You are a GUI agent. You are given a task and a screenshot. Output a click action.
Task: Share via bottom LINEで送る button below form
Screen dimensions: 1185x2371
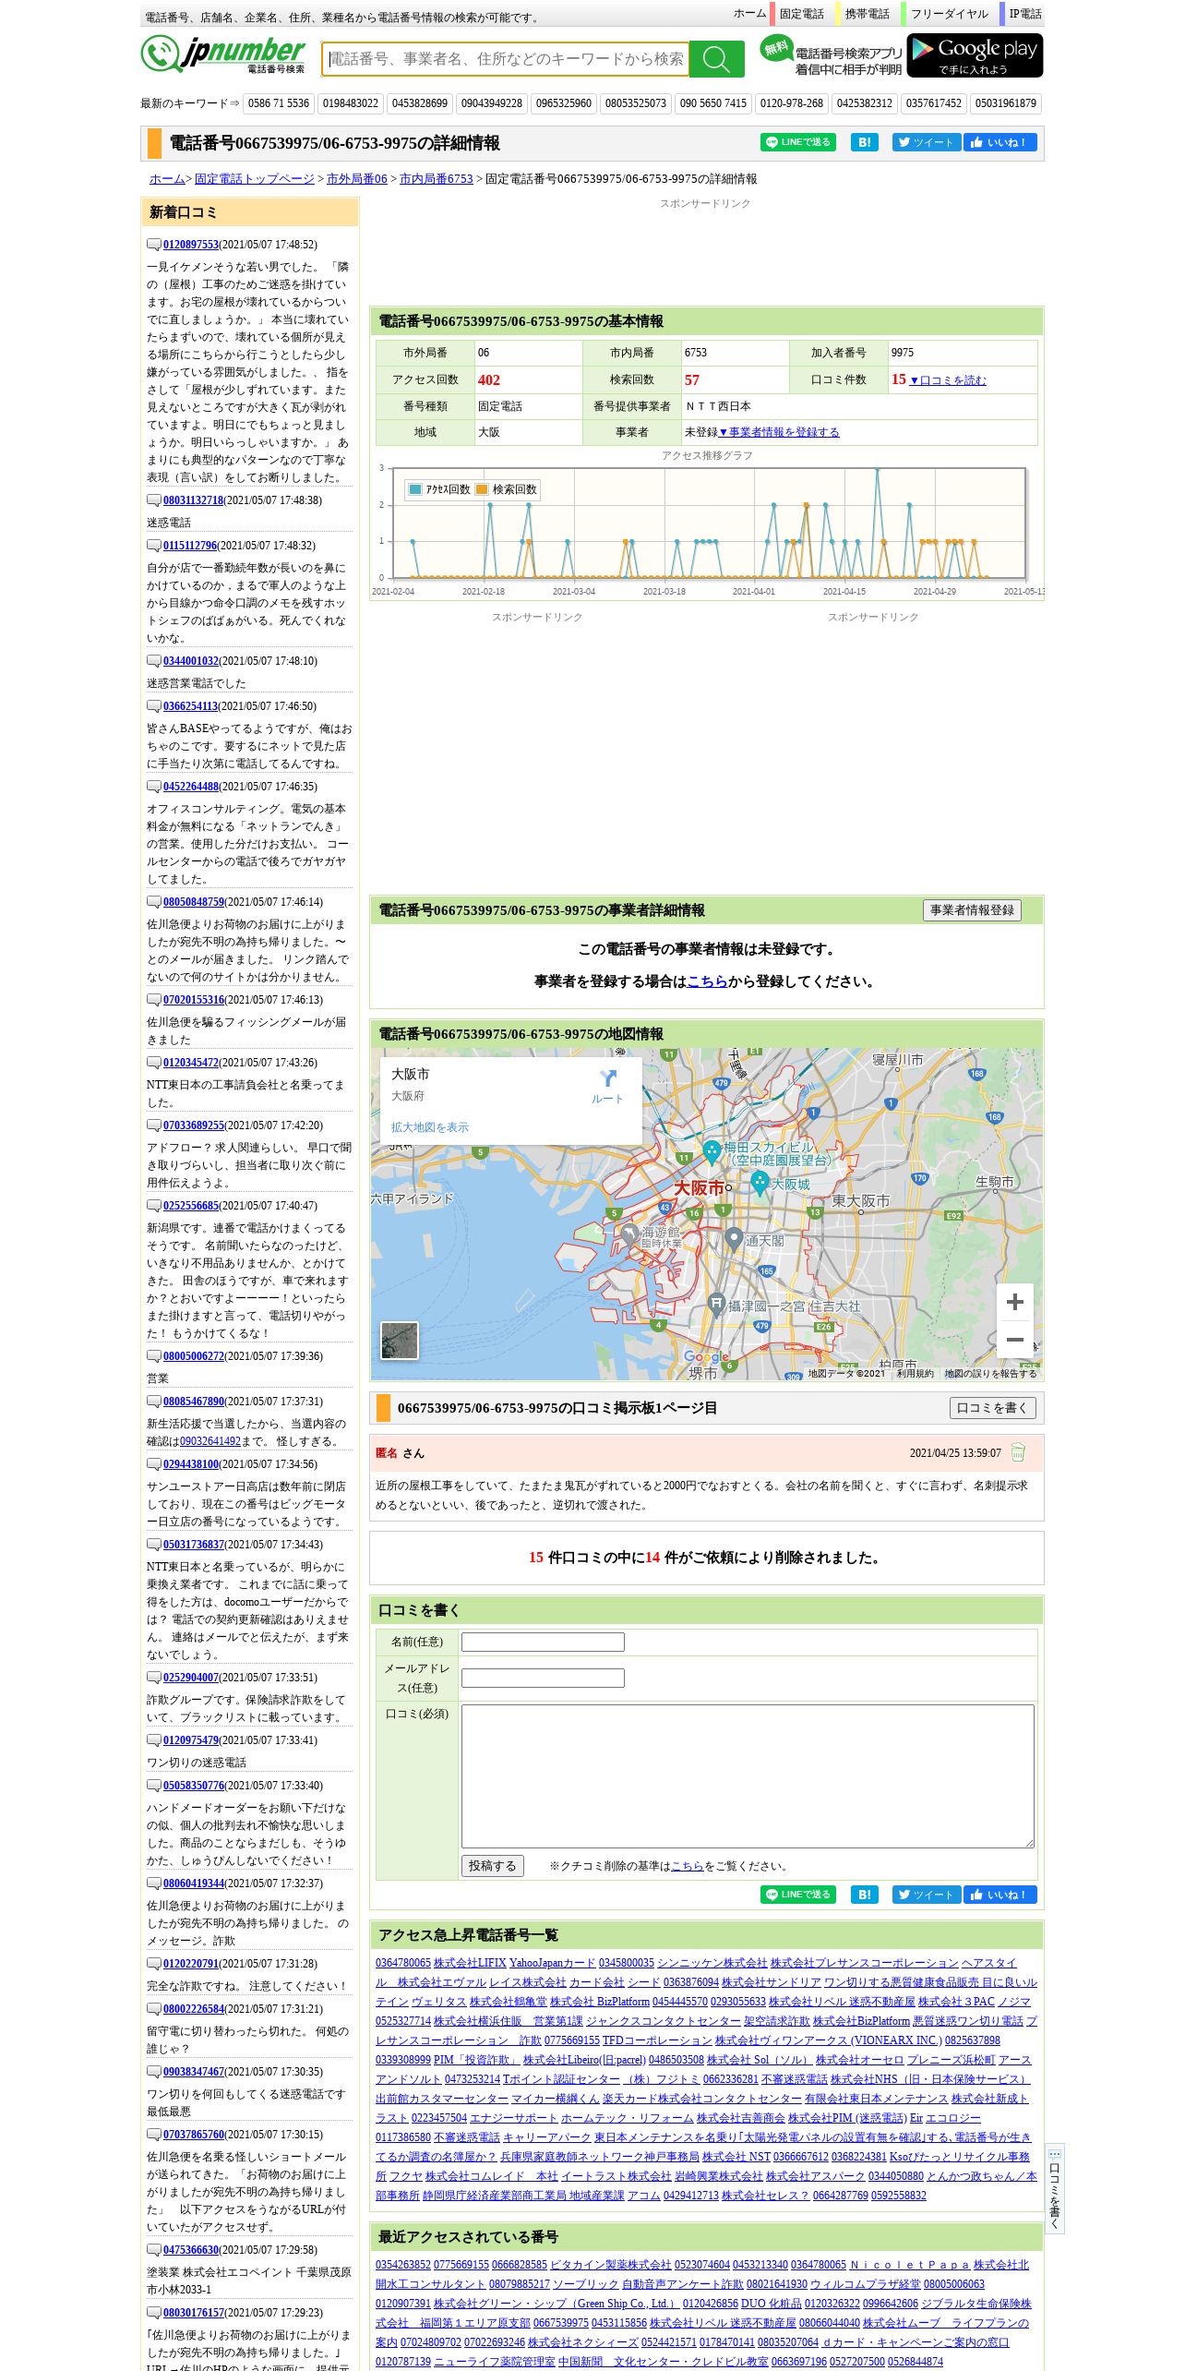[798, 1895]
